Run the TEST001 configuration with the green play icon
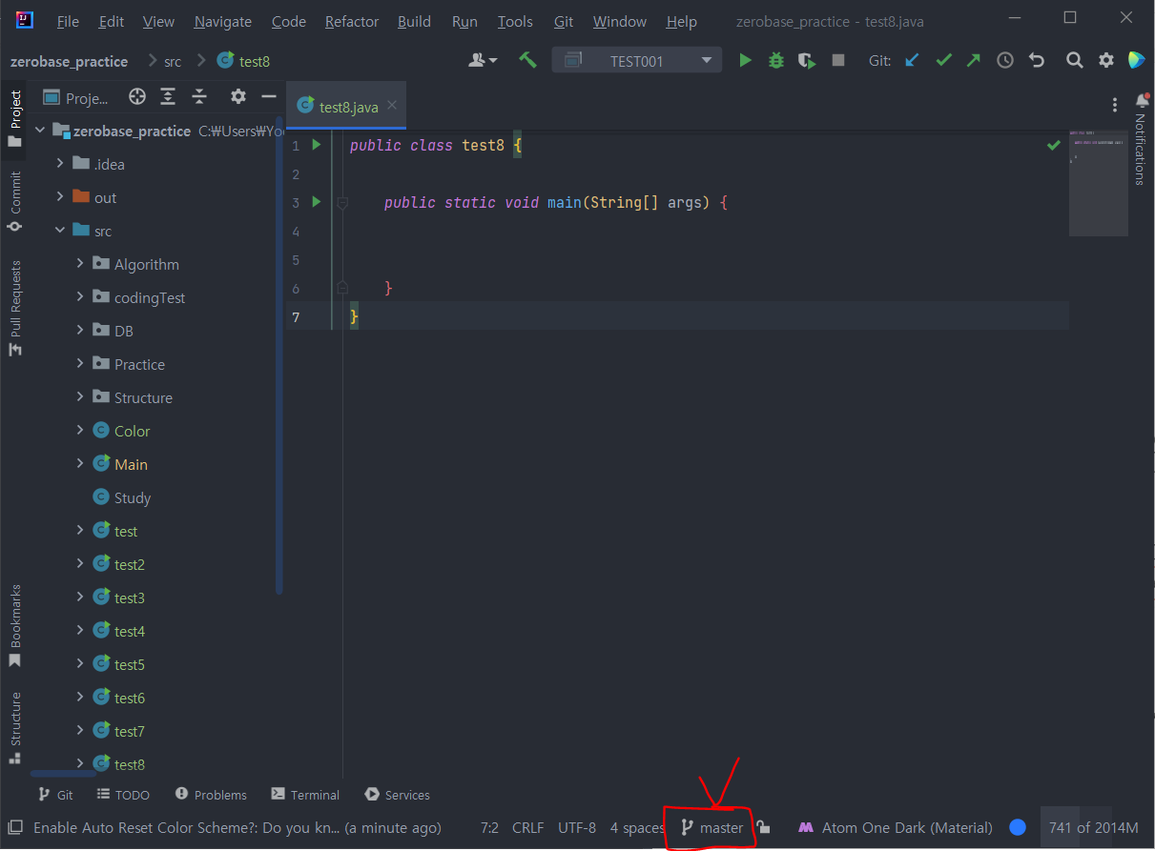 click(745, 59)
